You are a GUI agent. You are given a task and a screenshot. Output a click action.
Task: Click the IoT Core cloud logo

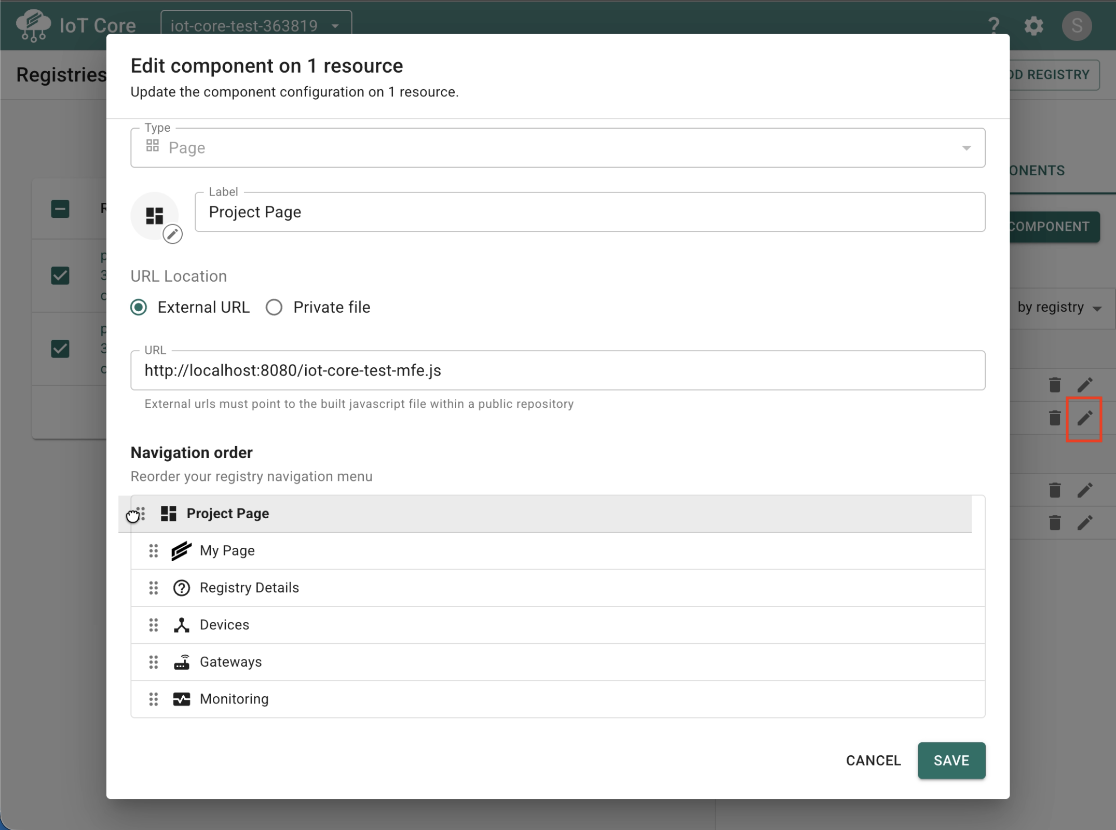pyautogui.click(x=33, y=25)
